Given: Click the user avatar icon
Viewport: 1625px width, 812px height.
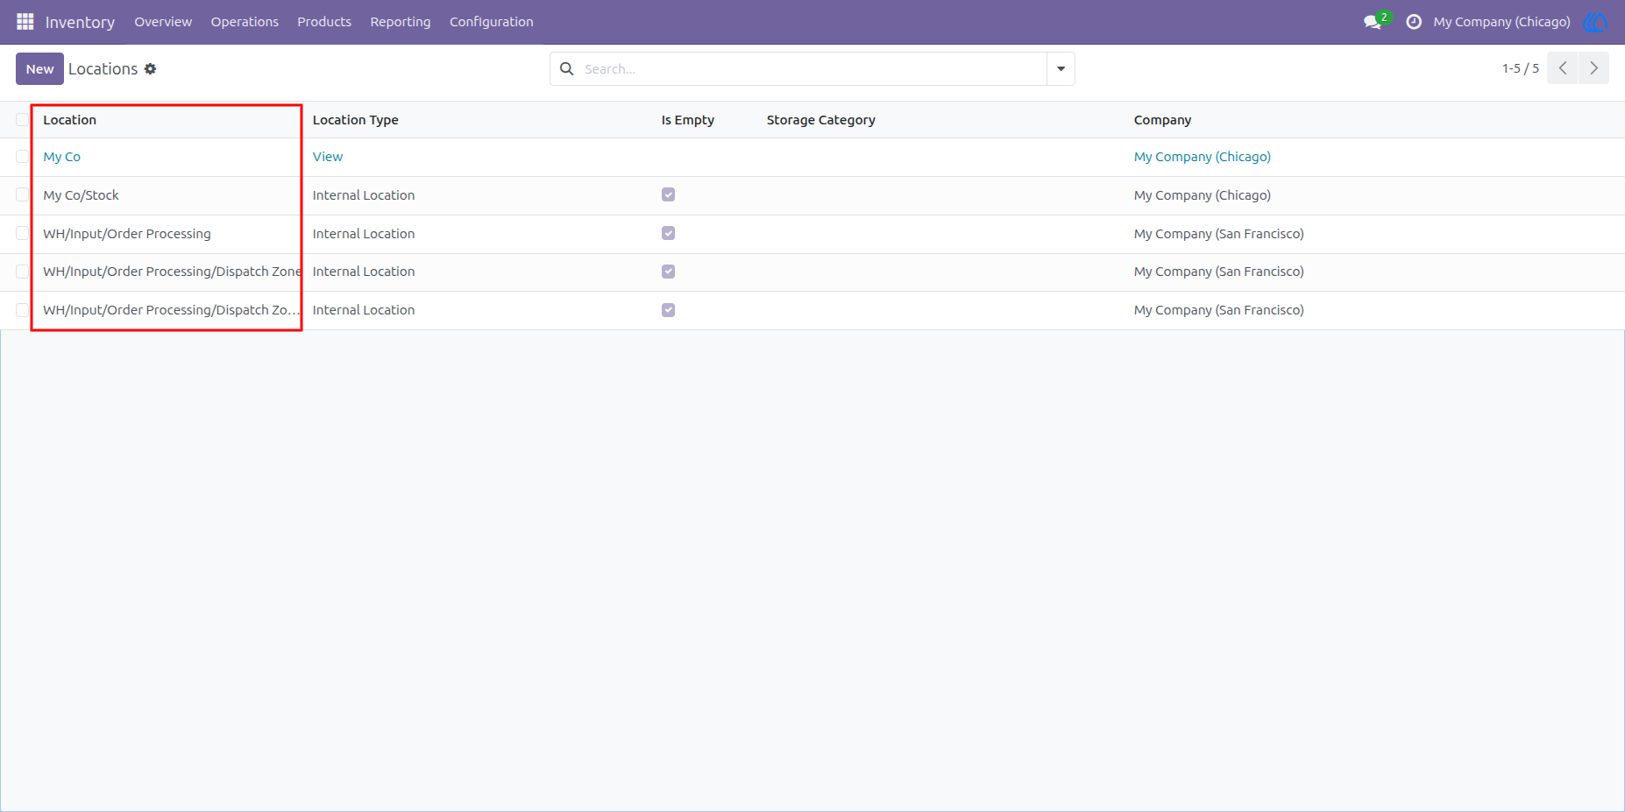Looking at the screenshot, I should coord(1595,22).
